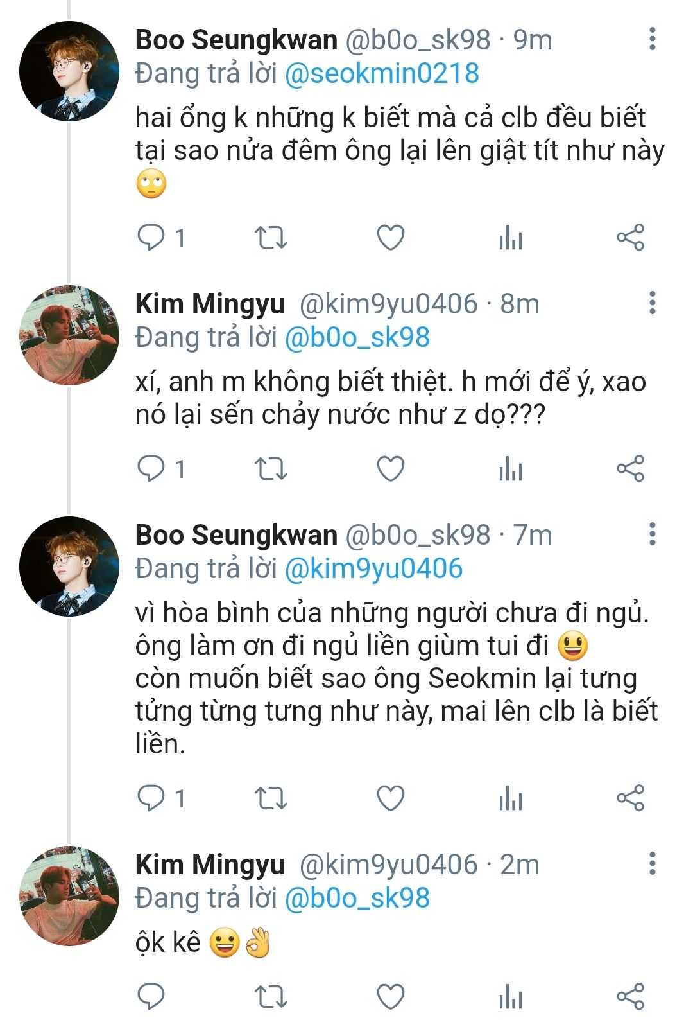Open Kim Mingyu's avatar on 8m tweet
Viewport: 693px width, 1020px height.
(x=69, y=336)
